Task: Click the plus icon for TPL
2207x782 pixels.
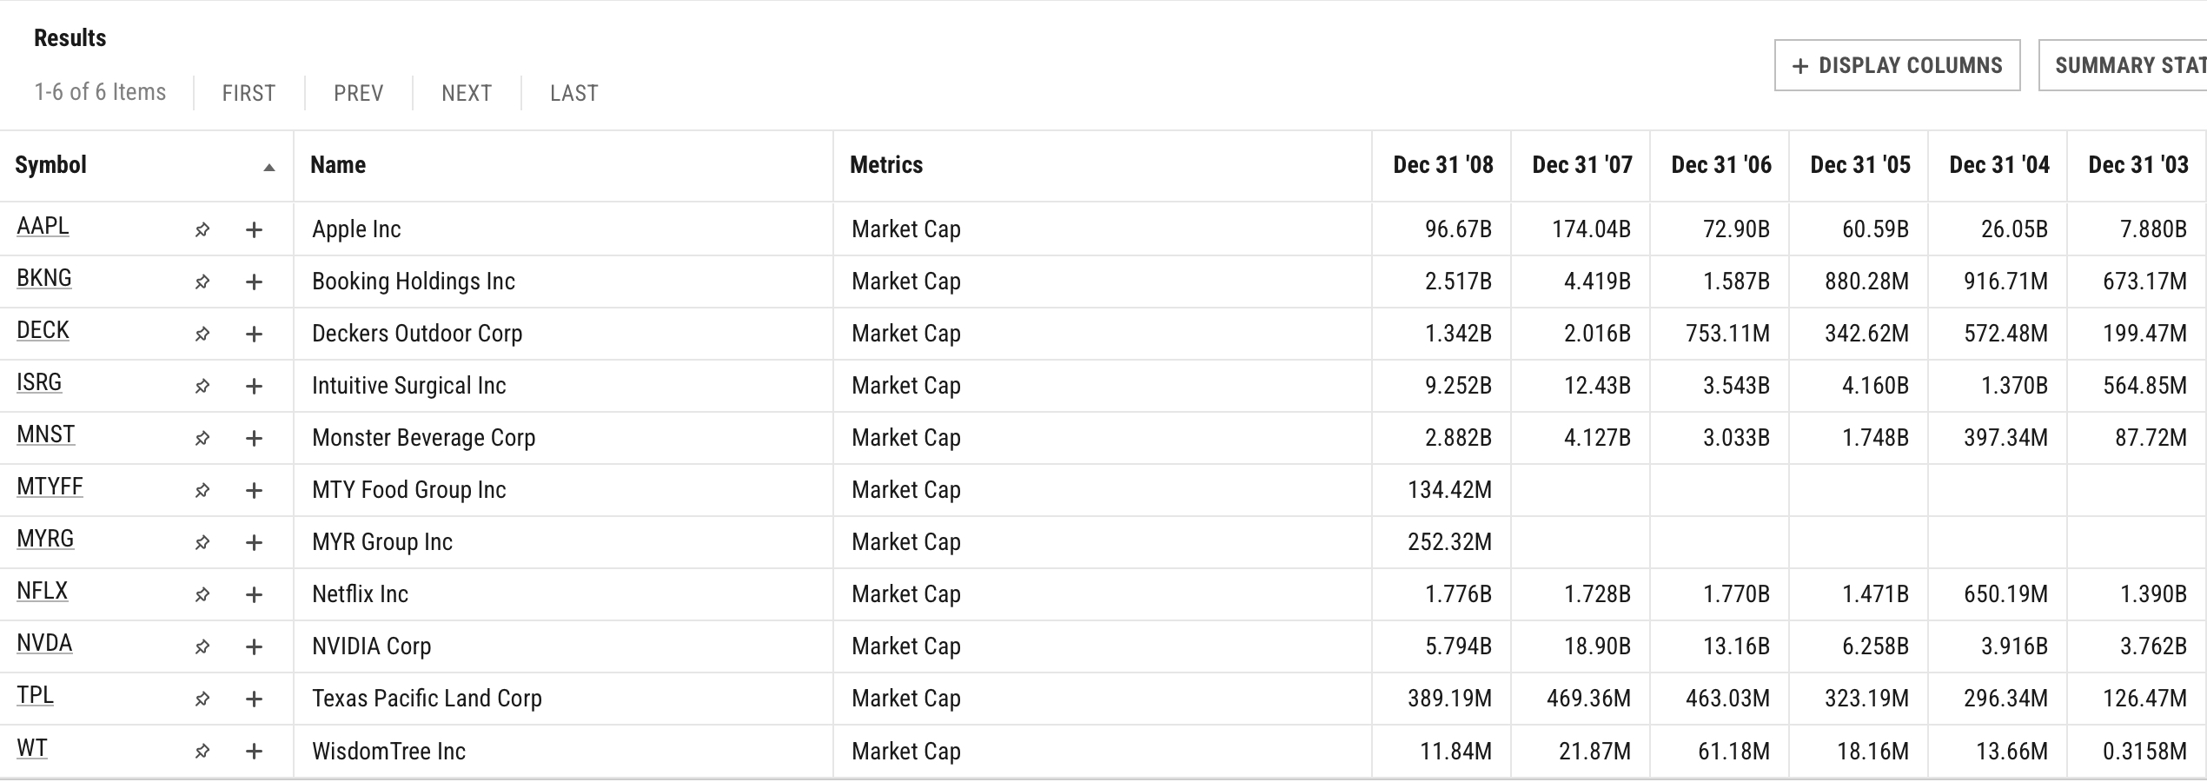Action: [254, 699]
